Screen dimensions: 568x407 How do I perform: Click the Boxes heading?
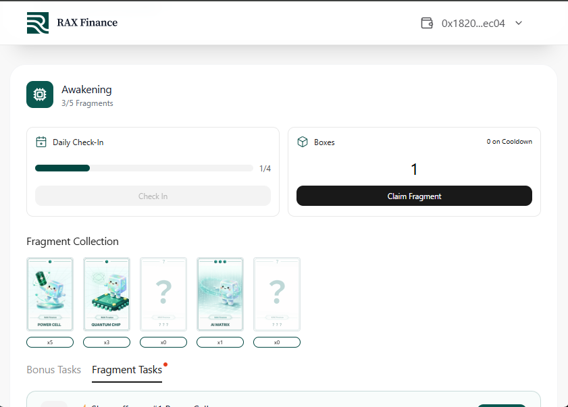click(324, 142)
